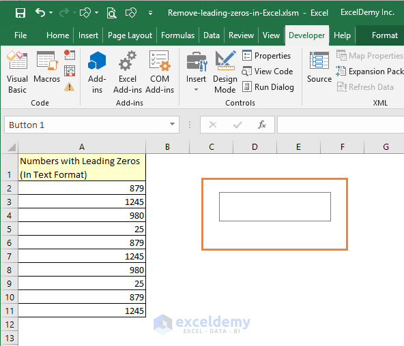Click the Cancel X in formula bar
This screenshot has width=404, height=346.
(213, 125)
